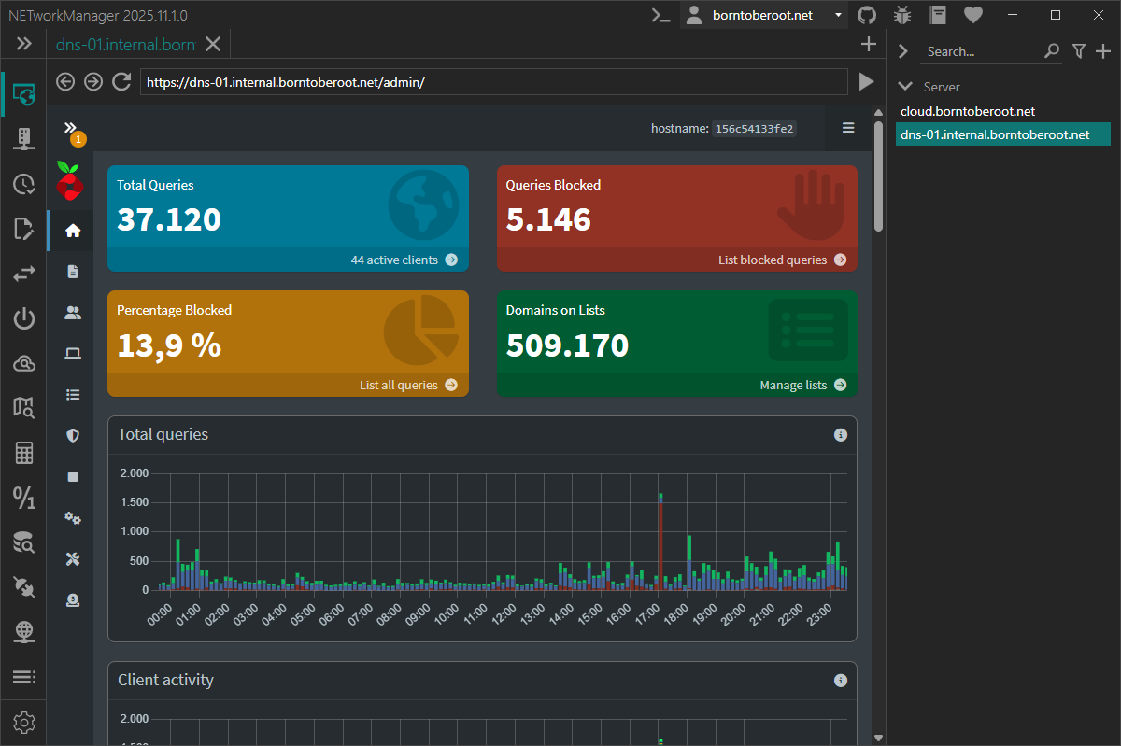Open the subnet calculator icon in left sidebar
Image resolution: width=1121 pixels, height=746 pixels.
[x=23, y=453]
